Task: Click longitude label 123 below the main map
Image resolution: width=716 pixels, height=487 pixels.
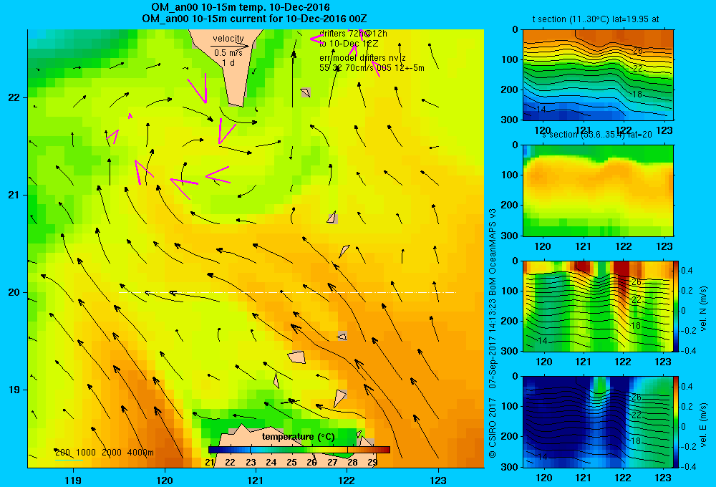Action: [438, 480]
